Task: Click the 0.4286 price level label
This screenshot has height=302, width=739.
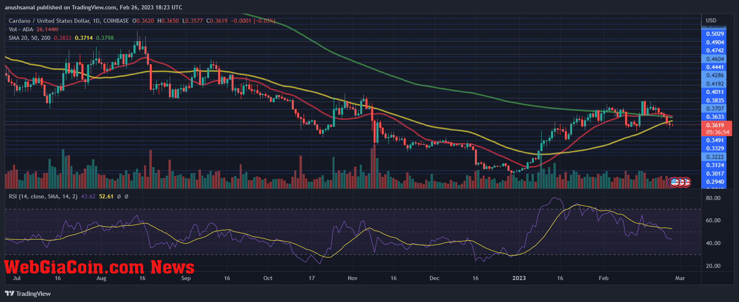Action: click(715, 75)
